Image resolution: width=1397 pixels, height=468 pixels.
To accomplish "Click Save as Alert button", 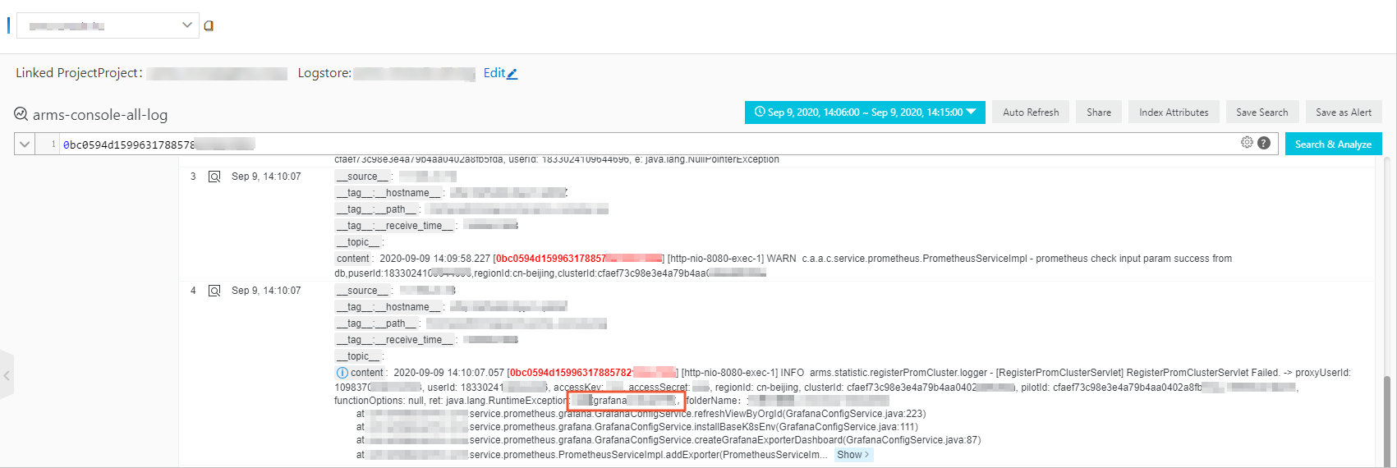I will [x=1344, y=112].
